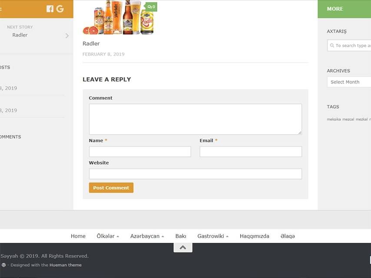Click the Google social icon
Image resolution: width=371 pixels, height=278 pixels.
click(60, 9)
